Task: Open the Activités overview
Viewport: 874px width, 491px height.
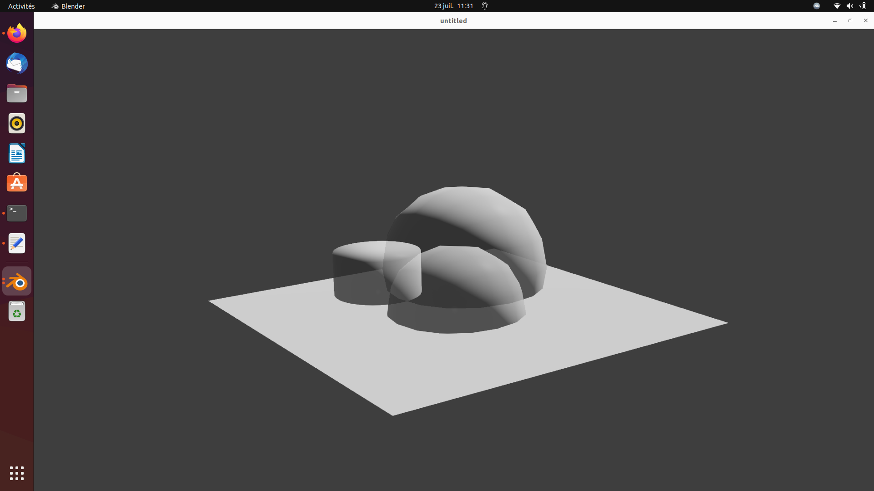Action: pos(21,6)
